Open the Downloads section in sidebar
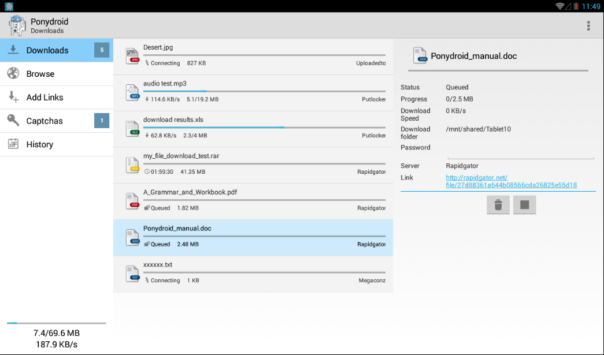 click(x=47, y=50)
